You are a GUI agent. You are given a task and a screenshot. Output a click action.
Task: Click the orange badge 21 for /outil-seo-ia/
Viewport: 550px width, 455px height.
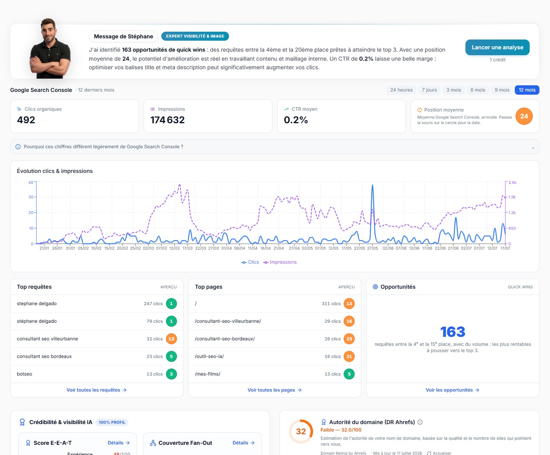349,356
